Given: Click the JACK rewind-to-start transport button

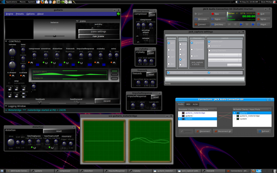Looking at the screenshot, I should 229,24.
